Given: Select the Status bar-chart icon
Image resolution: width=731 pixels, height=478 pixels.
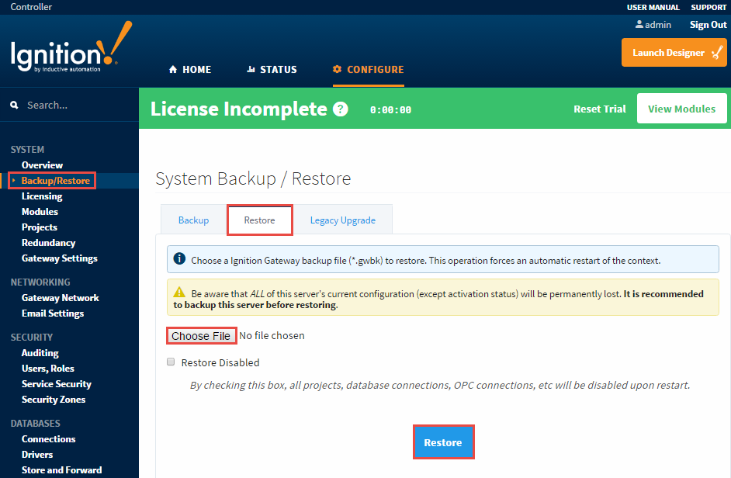Looking at the screenshot, I should 250,69.
